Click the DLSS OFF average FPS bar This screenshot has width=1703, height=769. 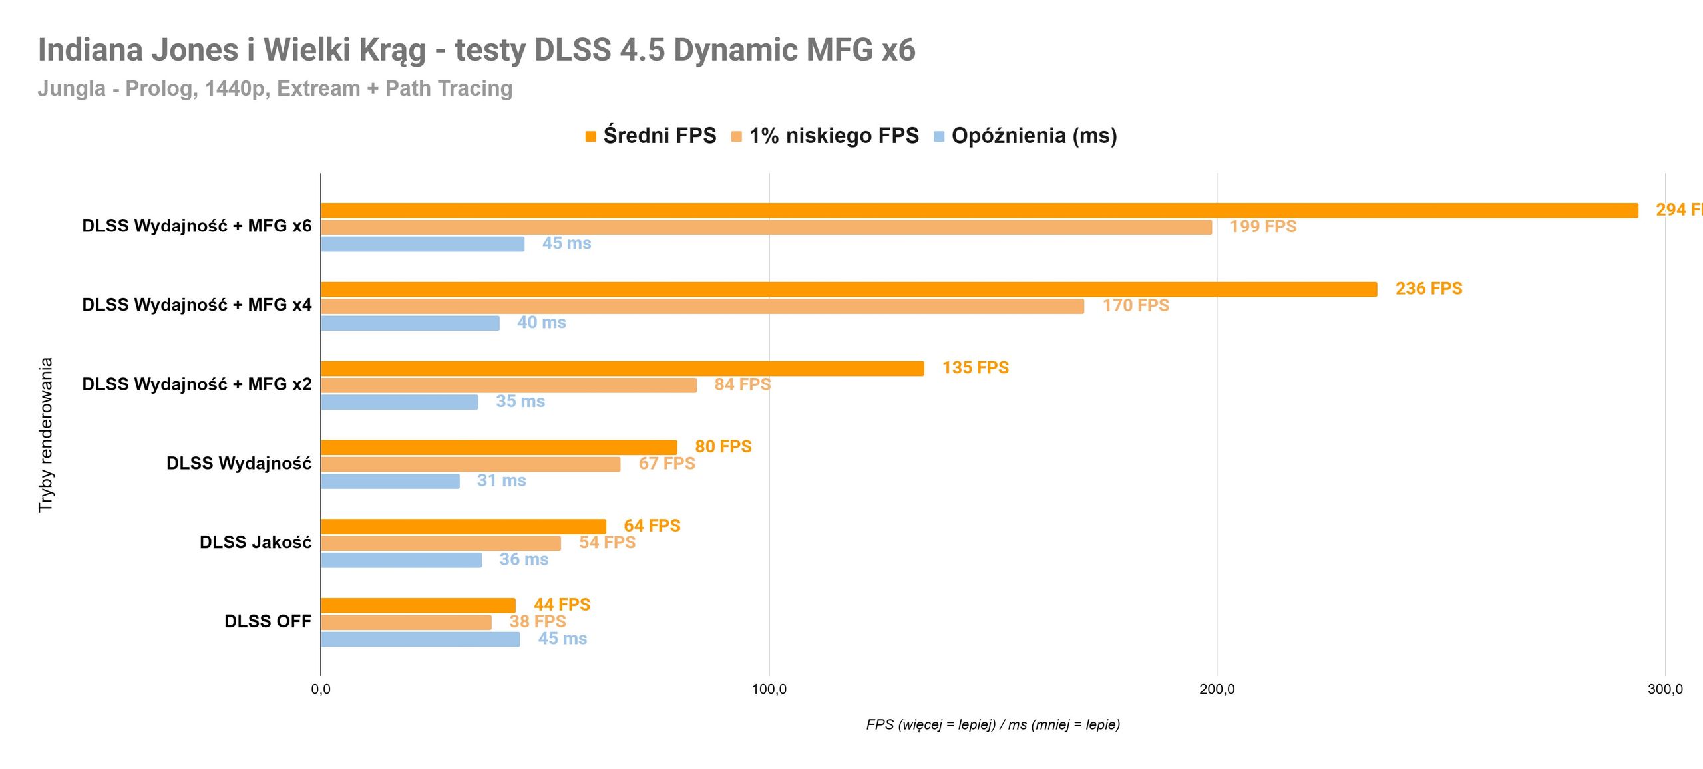click(419, 606)
